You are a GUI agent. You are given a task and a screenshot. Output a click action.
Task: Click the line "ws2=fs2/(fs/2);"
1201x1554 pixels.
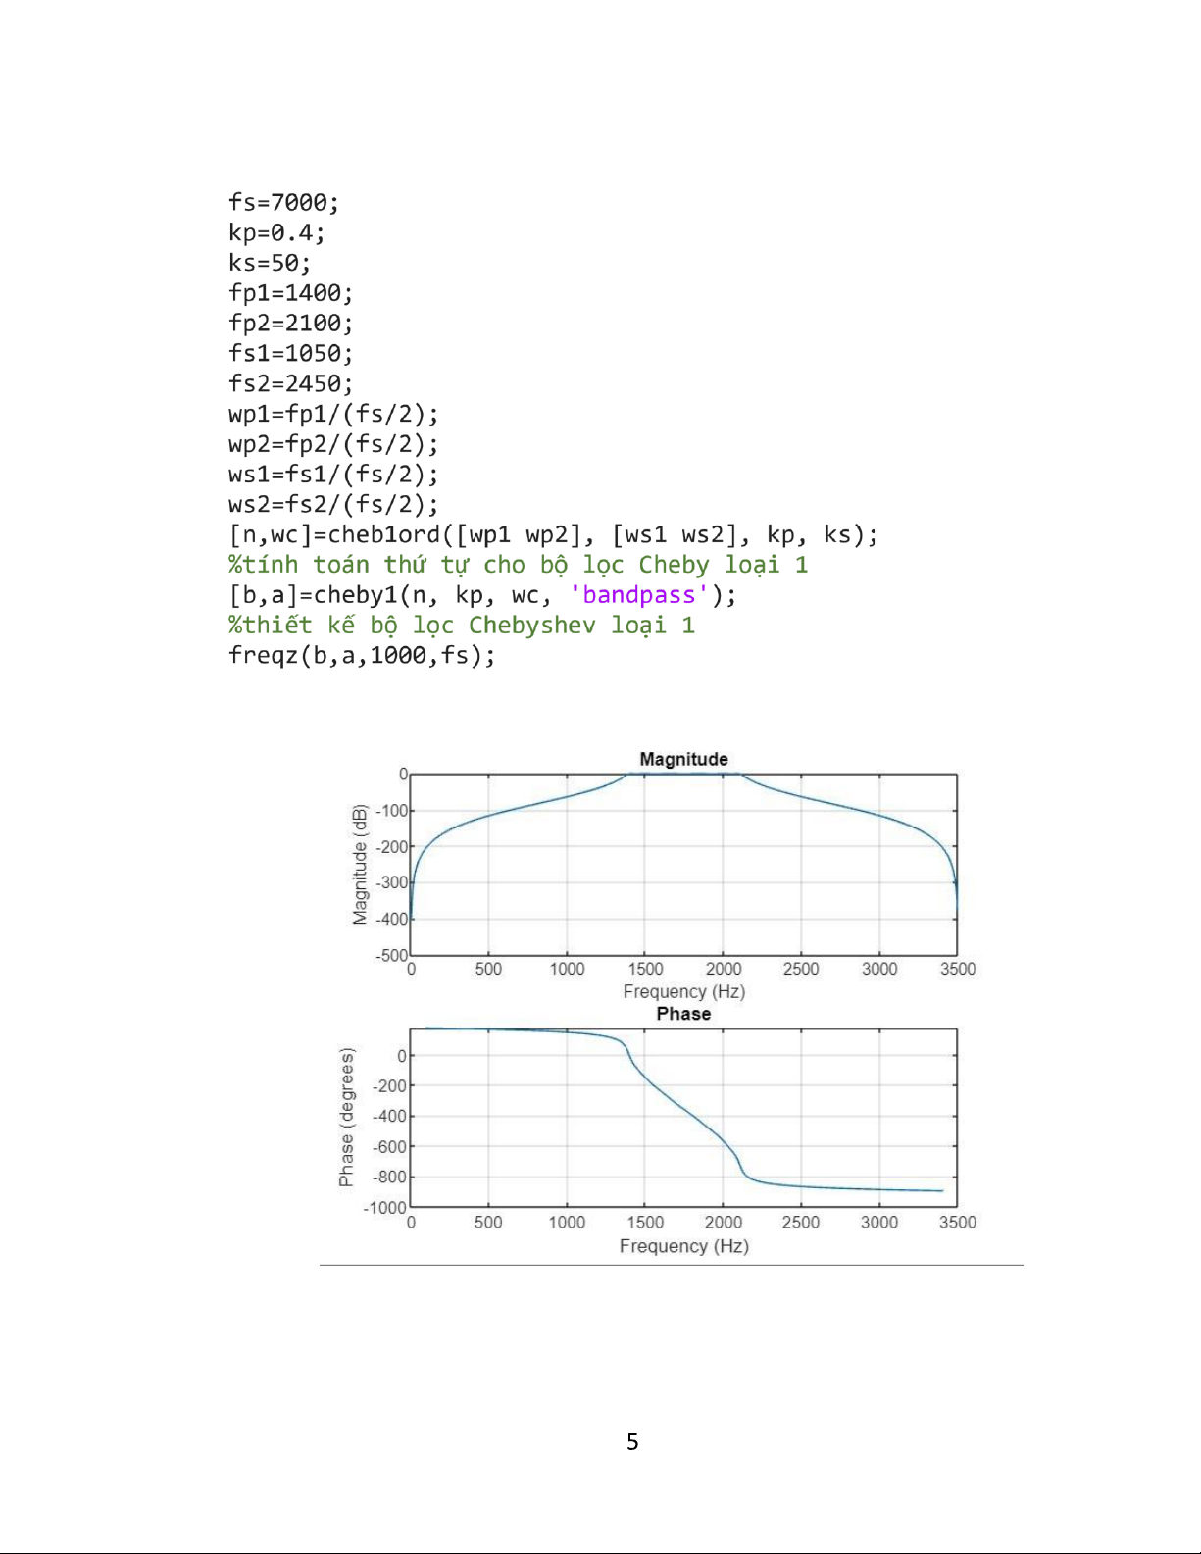[333, 505]
